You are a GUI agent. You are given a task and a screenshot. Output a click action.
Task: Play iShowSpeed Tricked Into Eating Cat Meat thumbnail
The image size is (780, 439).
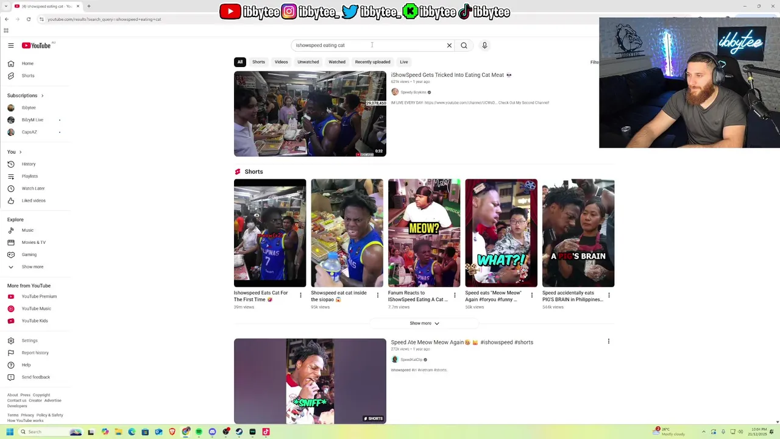pos(310,114)
